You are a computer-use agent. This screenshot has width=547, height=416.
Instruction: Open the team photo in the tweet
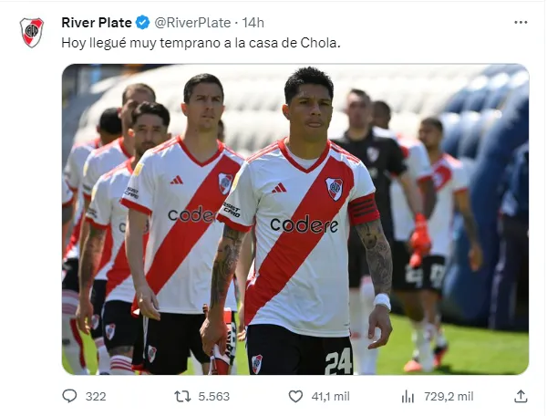(x=295, y=219)
